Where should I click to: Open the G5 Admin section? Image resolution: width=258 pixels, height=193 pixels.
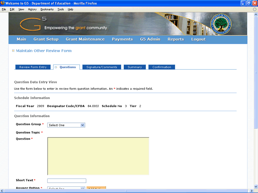tap(150, 39)
